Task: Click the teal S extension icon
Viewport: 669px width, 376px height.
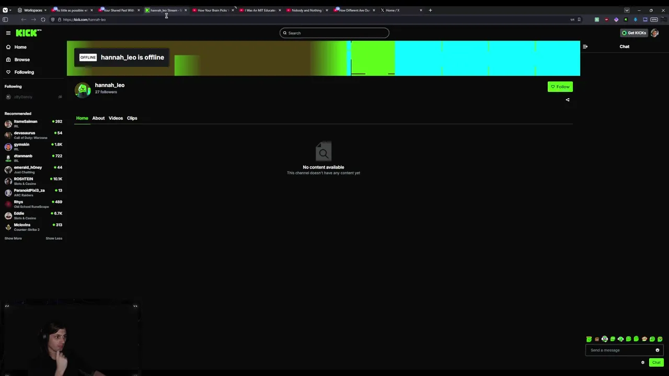Action: point(597,19)
